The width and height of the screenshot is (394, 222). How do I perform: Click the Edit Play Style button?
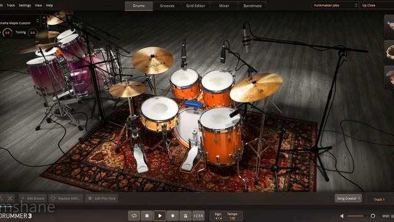[102, 199]
